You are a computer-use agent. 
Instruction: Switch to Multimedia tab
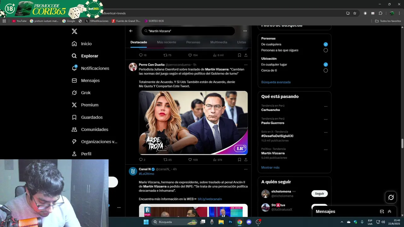(219, 42)
